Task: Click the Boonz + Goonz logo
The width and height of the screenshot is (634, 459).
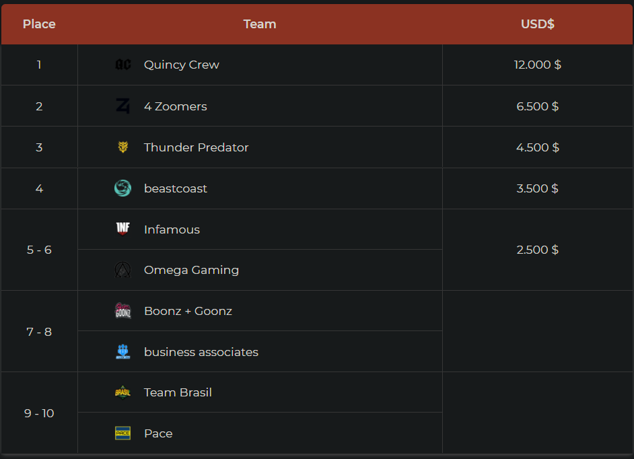Action: 123,311
